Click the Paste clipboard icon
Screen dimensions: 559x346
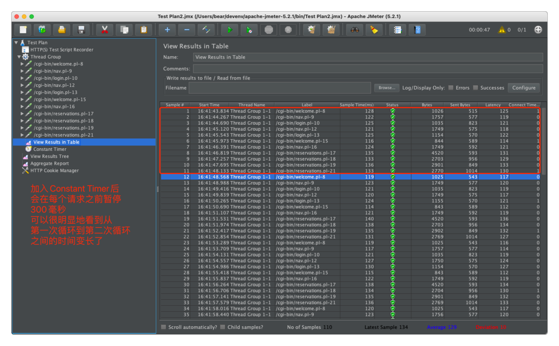point(144,30)
